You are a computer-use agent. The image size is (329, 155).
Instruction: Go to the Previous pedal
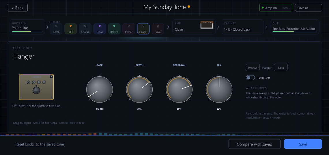click(253, 67)
